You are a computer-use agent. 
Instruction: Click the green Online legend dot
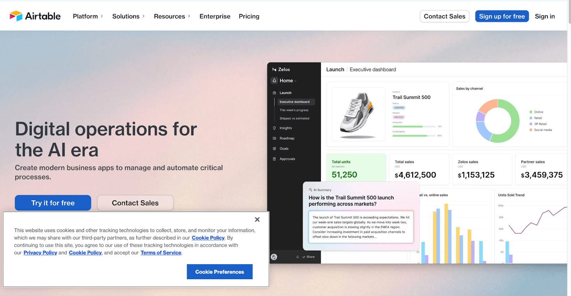(531, 112)
